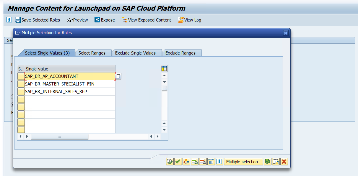Viewport: 358px width, 176px height.
Task: Click the Multiple selection.. button
Action: pyautogui.click(x=243, y=162)
